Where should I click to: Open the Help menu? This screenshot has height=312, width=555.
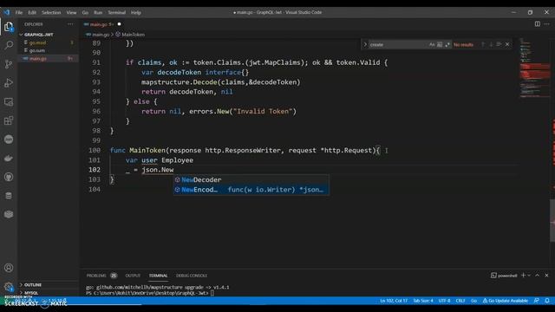(x=136, y=12)
